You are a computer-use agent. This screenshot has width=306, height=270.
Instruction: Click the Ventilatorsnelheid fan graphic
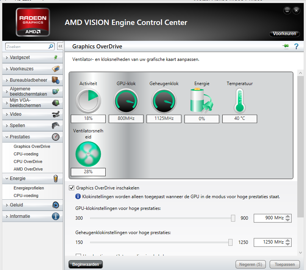coord(88,154)
